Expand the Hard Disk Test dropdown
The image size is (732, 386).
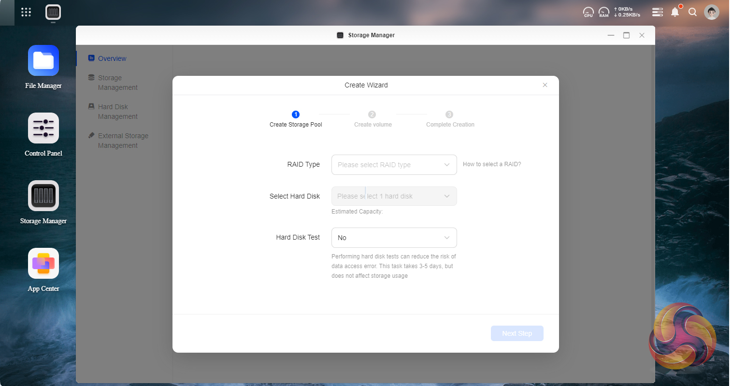point(394,238)
